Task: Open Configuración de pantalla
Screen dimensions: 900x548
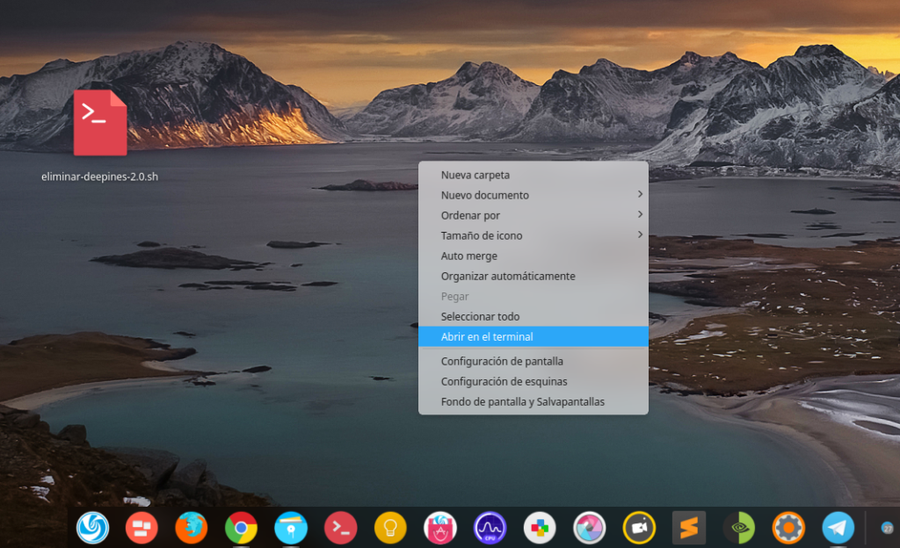Action: [502, 361]
